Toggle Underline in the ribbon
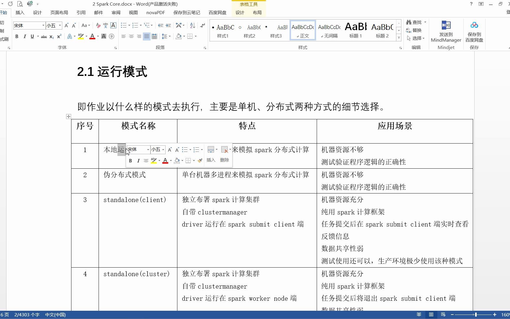The height and width of the screenshot is (319, 510). tap(32, 36)
